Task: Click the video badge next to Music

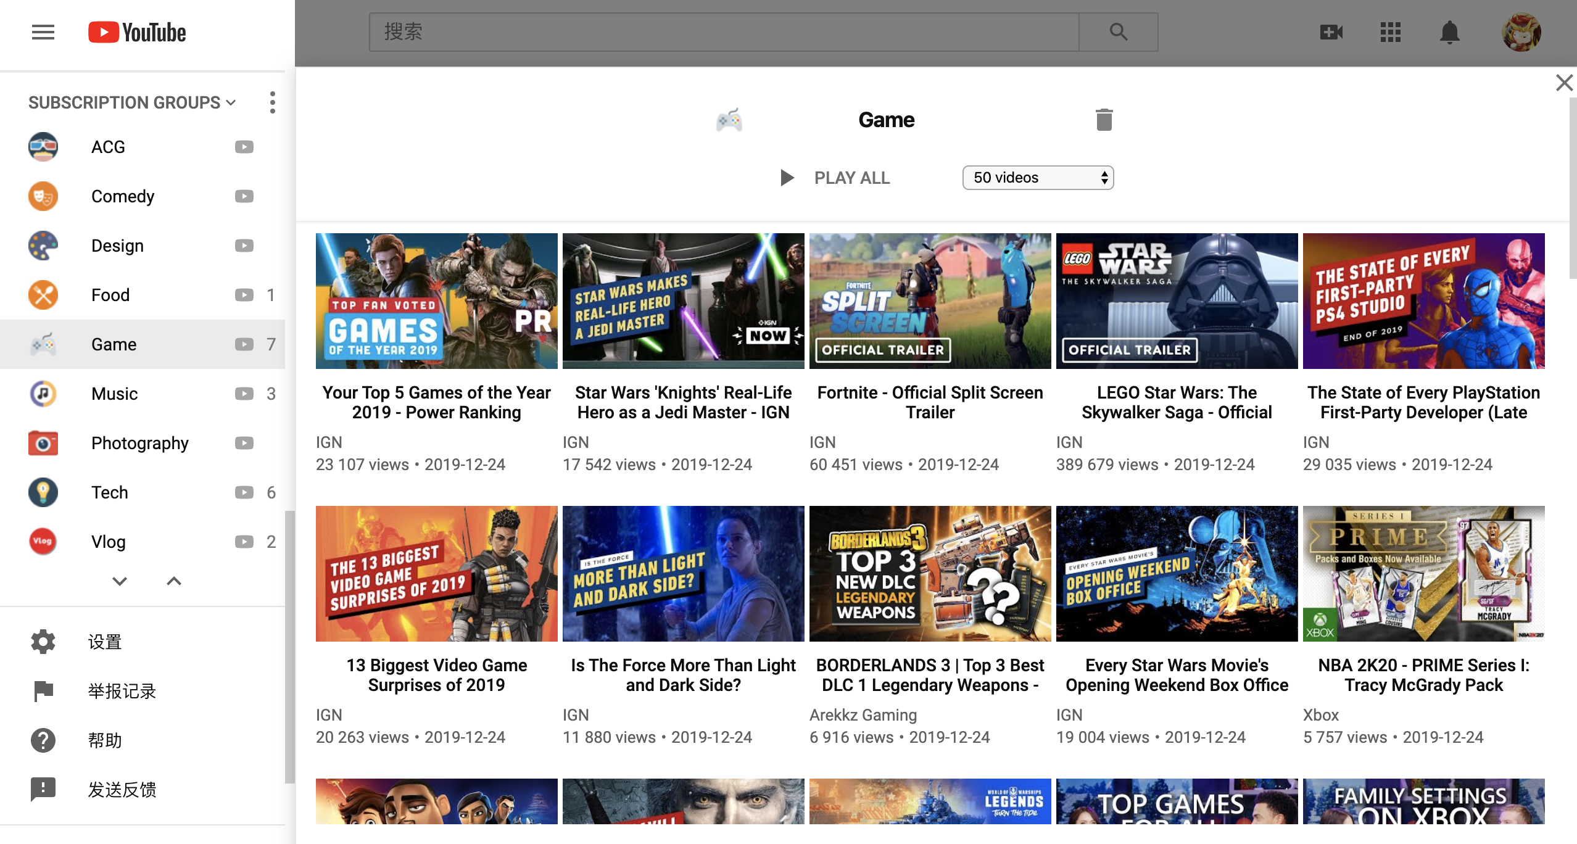Action: [244, 394]
